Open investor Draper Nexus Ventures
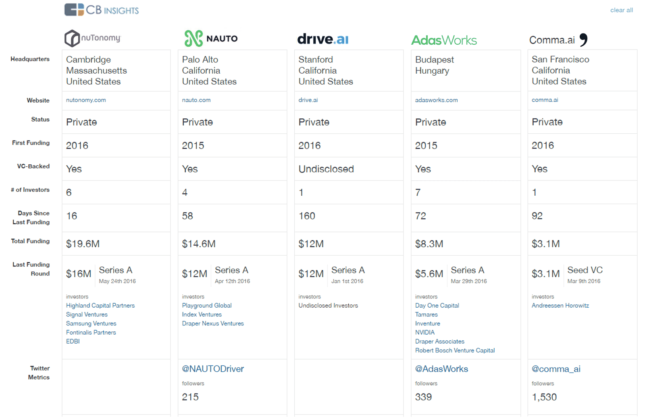Image resolution: width=645 pixels, height=420 pixels. coord(213,323)
